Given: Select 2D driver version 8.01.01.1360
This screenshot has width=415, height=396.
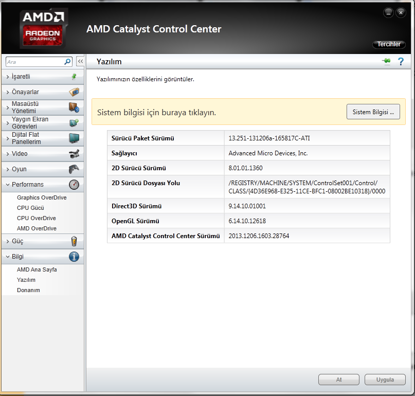Looking at the screenshot, I should (x=246, y=168).
